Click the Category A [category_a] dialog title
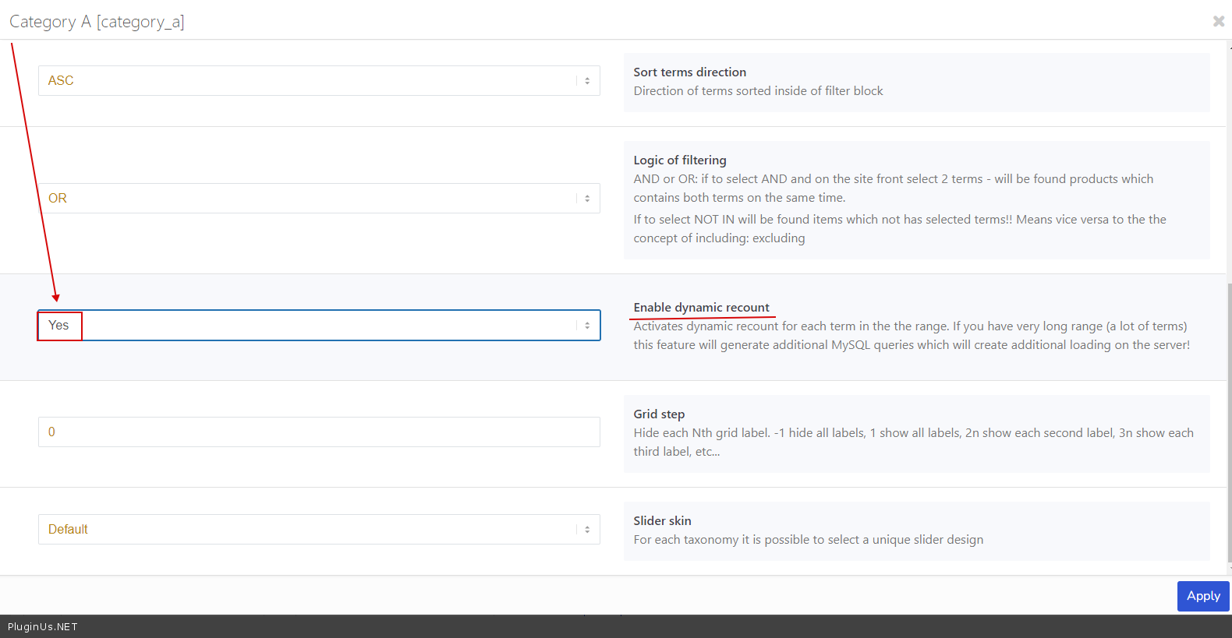This screenshot has height=638, width=1232. coord(97,22)
